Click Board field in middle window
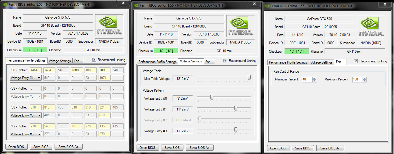Viewport: 394px width, 154px height. click(x=189, y=26)
